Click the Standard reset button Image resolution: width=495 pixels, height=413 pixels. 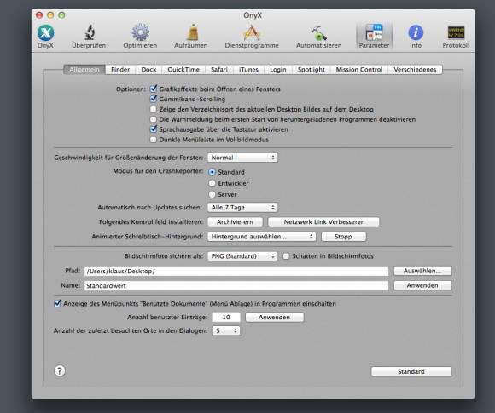click(411, 371)
